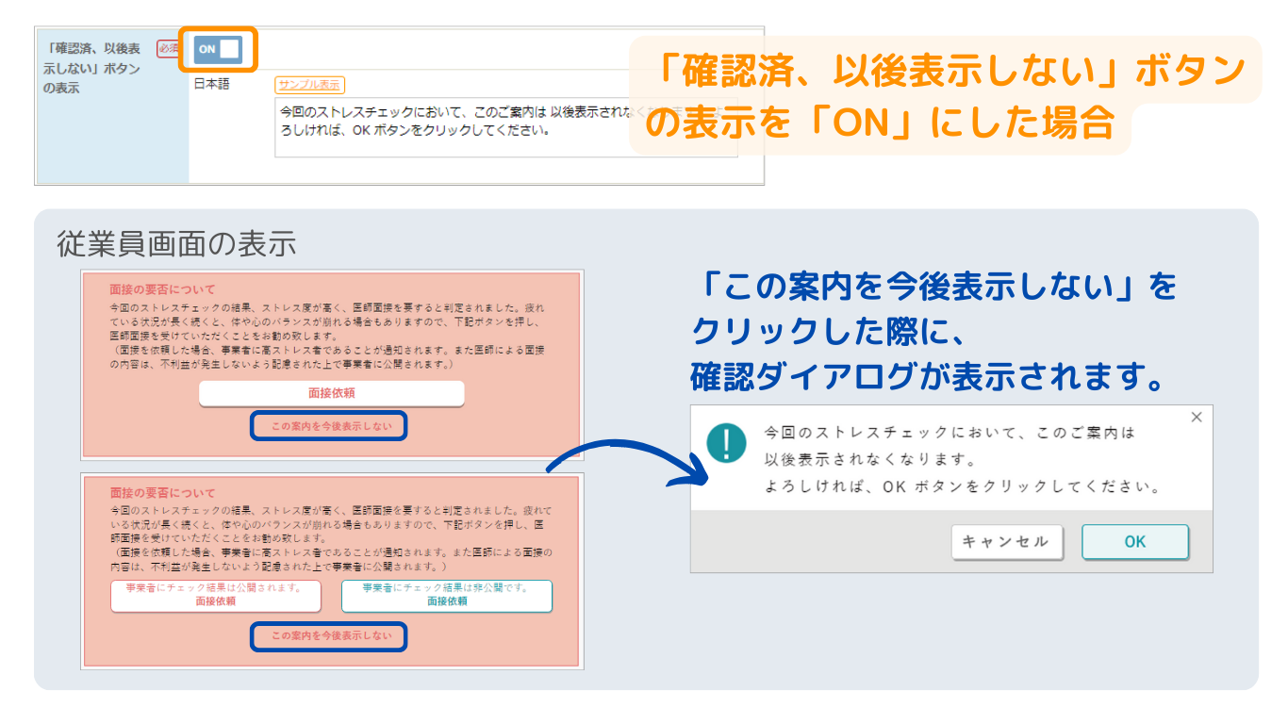Click the teal exclamation icon in dialog
The height and width of the screenshot is (724, 1288).
coord(726,442)
